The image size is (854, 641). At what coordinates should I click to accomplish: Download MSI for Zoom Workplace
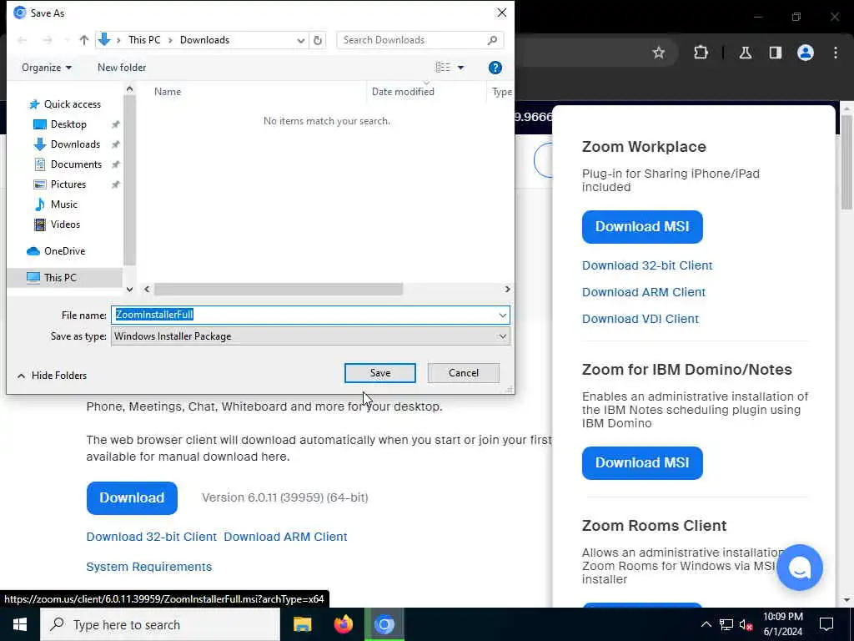coord(642,227)
